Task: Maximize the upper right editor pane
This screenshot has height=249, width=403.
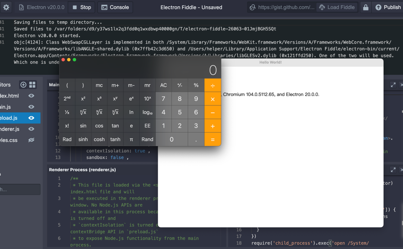Action: point(393,84)
